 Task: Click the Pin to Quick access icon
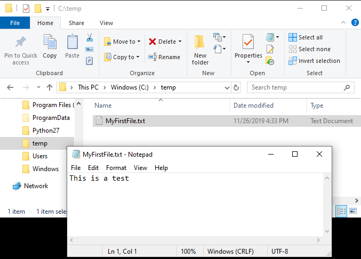(x=20, y=42)
